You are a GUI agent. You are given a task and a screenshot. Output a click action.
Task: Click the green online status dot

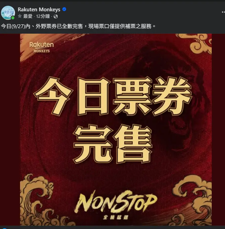coord(13,18)
